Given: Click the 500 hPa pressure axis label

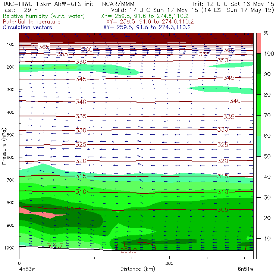Looking at the screenshot, I should tap(10, 135).
